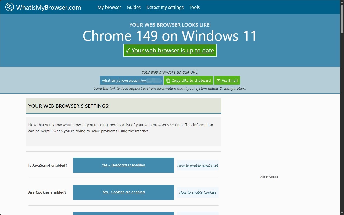The height and width of the screenshot is (215, 344).
Task: Click the scrollbar down arrow
Action: 342,213
